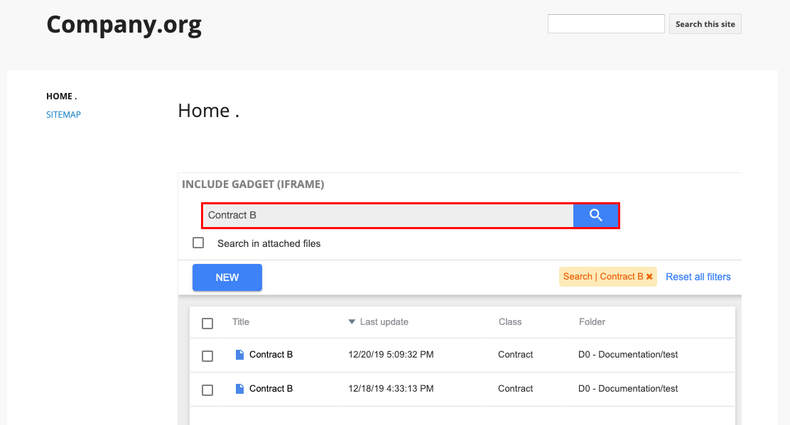Check the box for Contract B updated 12/18/19

tap(207, 390)
